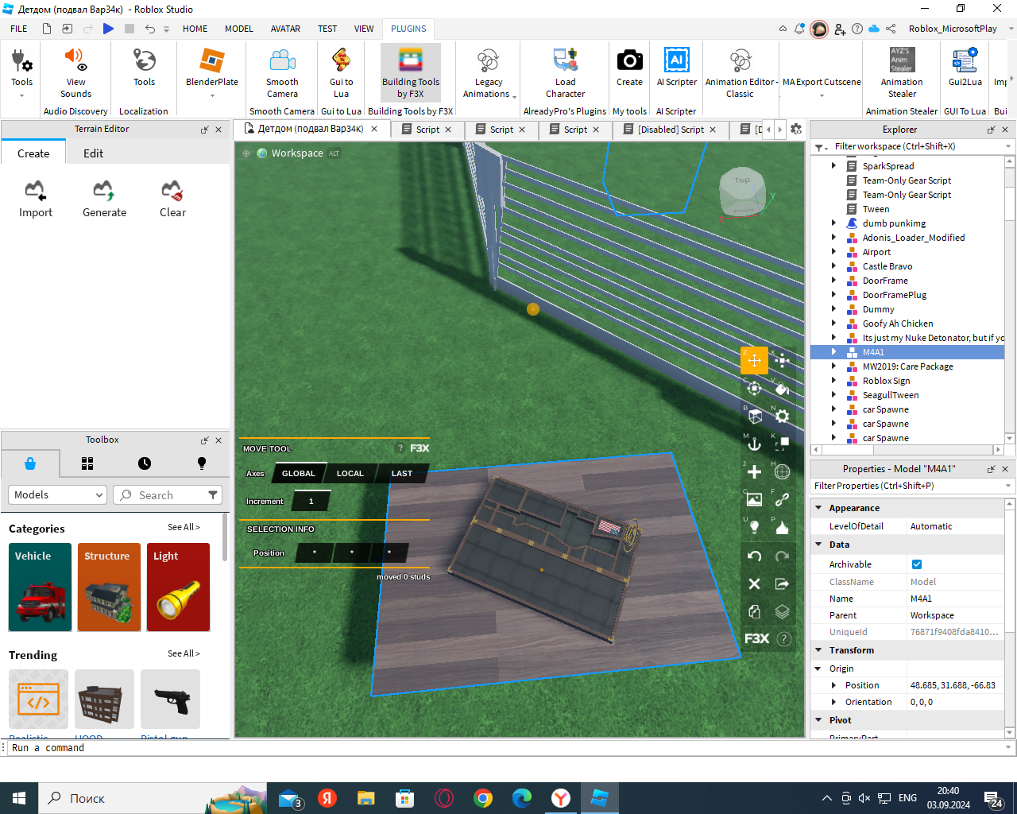Viewport: 1017px width, 814px height.
Task: Open F3X help question mark in dock
Action: [x=783, y=639]
